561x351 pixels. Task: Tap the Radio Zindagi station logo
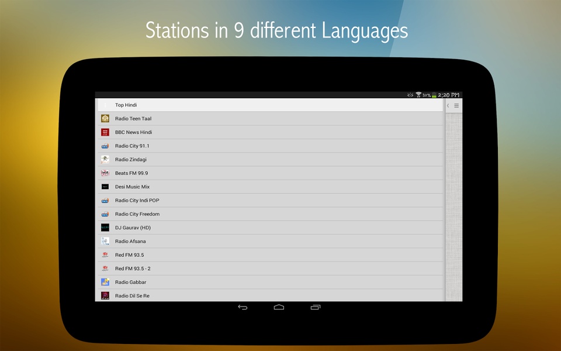[x=105, y=159]
